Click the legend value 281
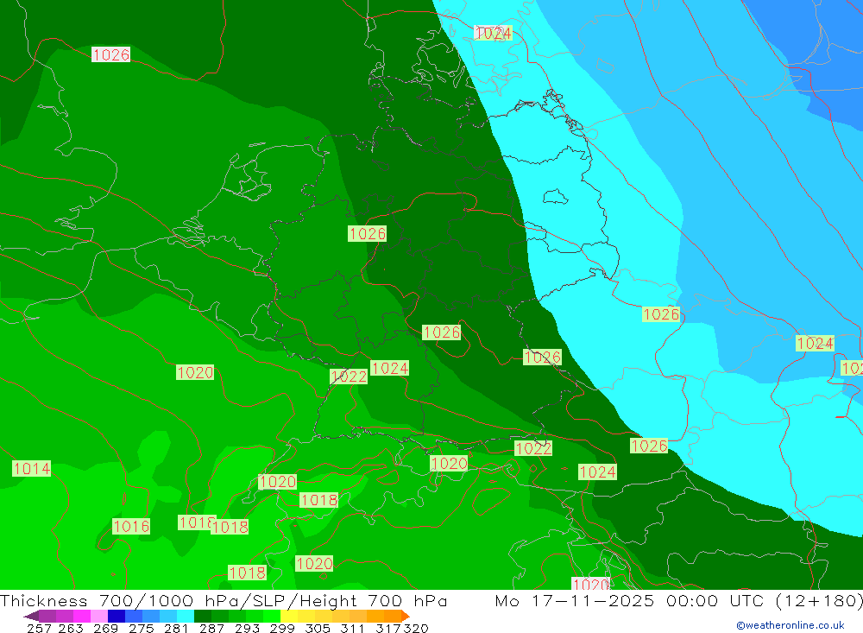 [176, 628]
